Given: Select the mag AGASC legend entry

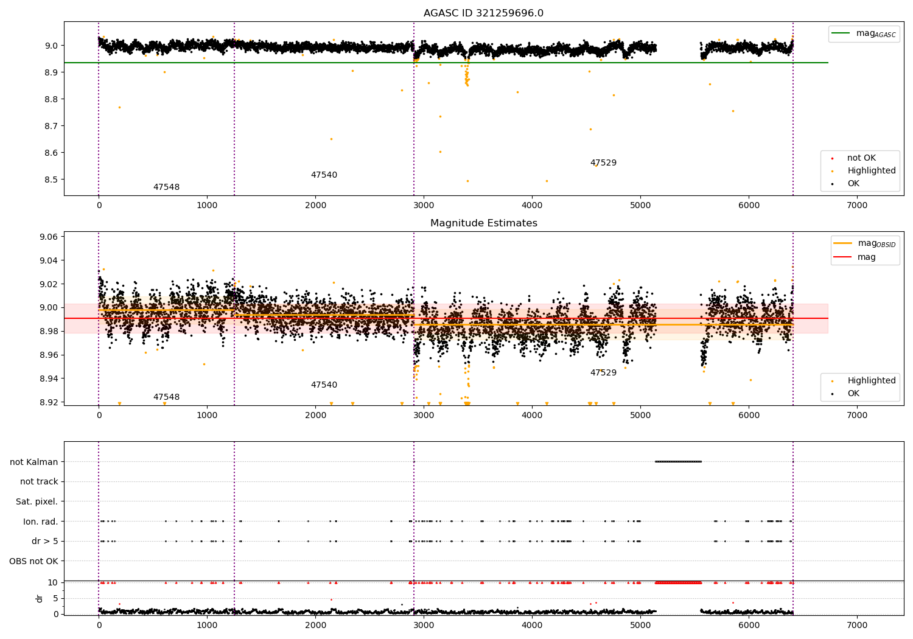Looking at the screenshot, I should point(864,33).
